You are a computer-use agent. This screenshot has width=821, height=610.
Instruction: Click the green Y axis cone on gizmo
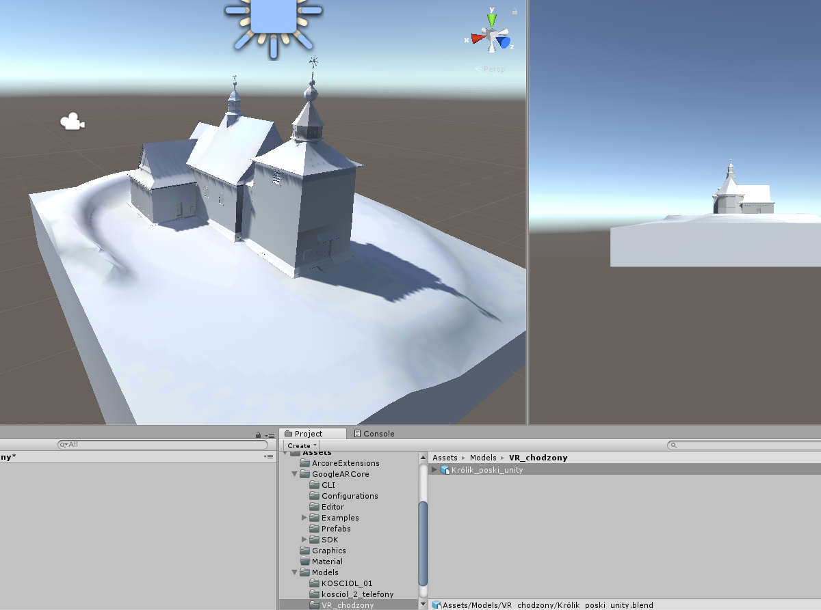pos(491,18)
